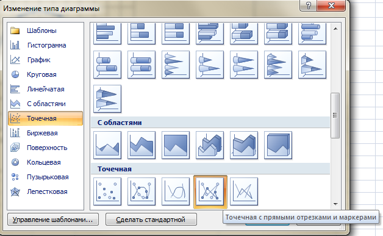Choose the 3-D 100% stacked bar thumbnail
The width and height of the screenshot is (383, 236).
click(278, 34)
